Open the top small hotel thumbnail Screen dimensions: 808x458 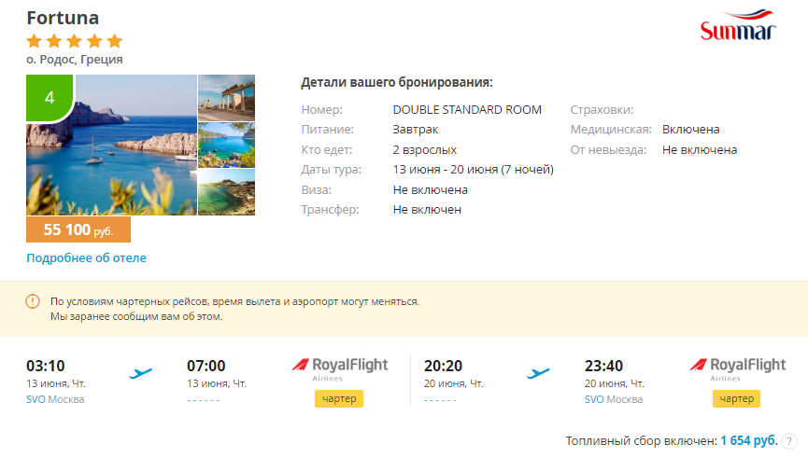(226, 98)
